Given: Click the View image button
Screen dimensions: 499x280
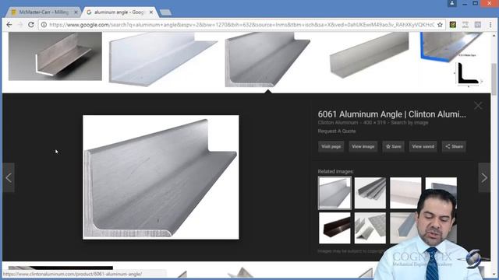Looking at the screenshot, I should tap(363, 146).
